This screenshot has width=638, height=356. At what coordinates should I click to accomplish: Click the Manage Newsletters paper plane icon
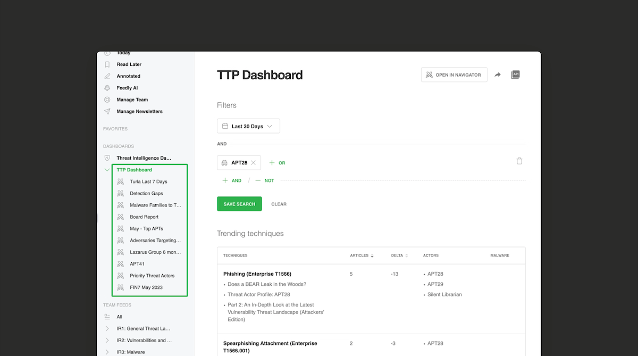[x=107, y=111]
